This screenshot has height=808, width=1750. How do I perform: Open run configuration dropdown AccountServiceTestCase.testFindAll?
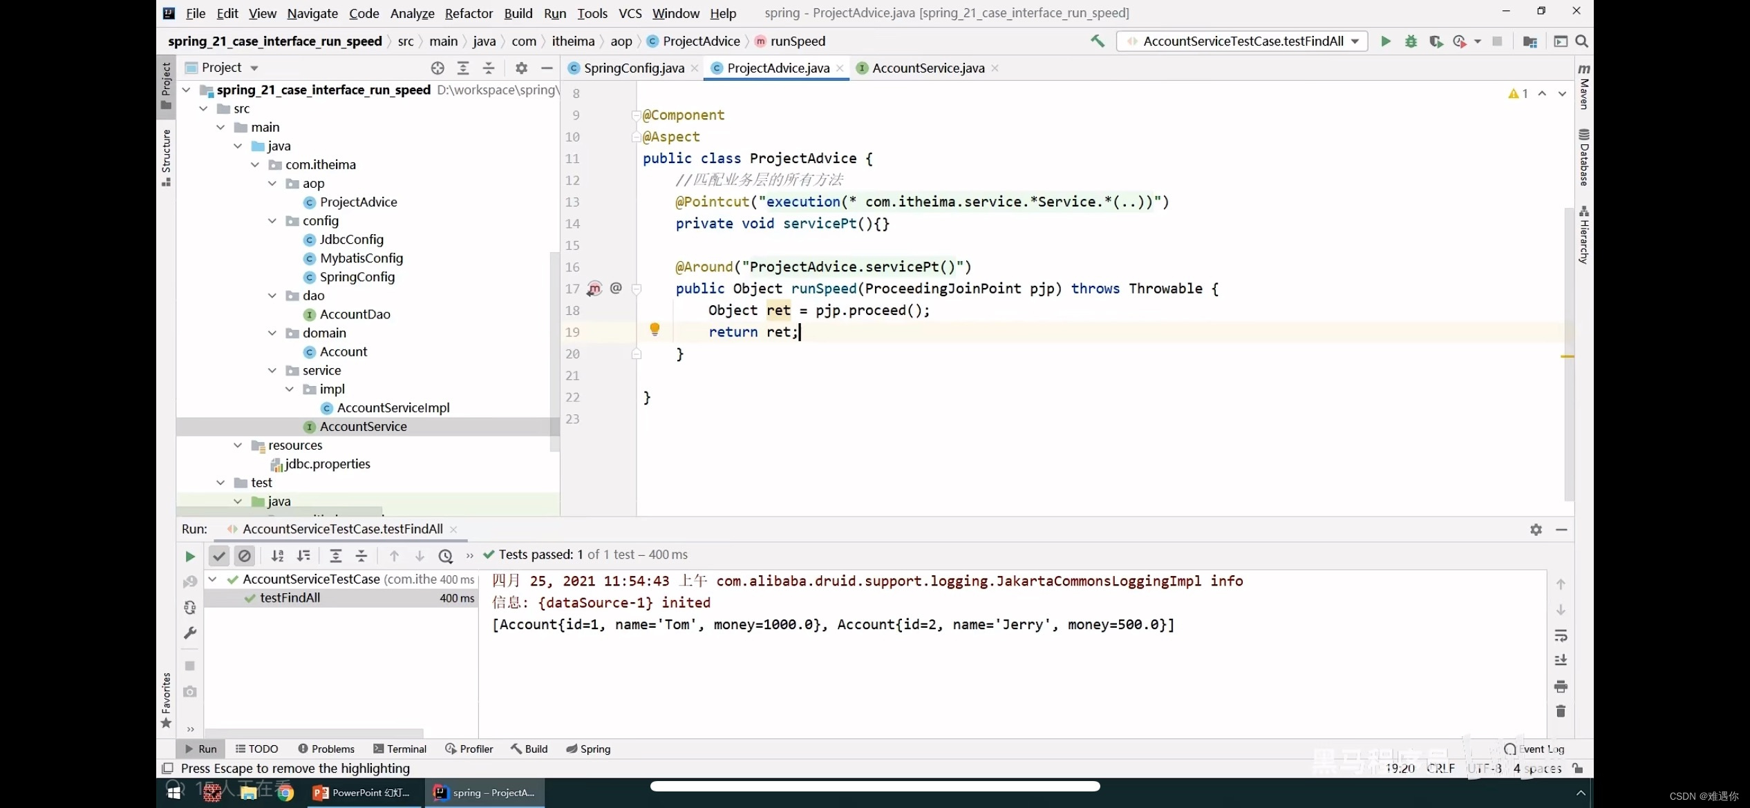(1242, 41)
